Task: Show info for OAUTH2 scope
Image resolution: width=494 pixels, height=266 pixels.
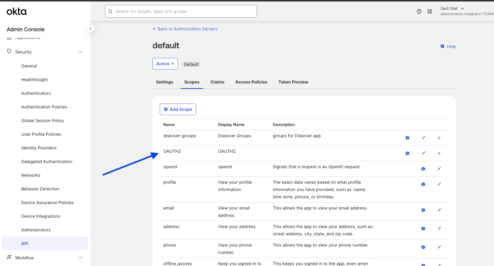Action: 407,153
